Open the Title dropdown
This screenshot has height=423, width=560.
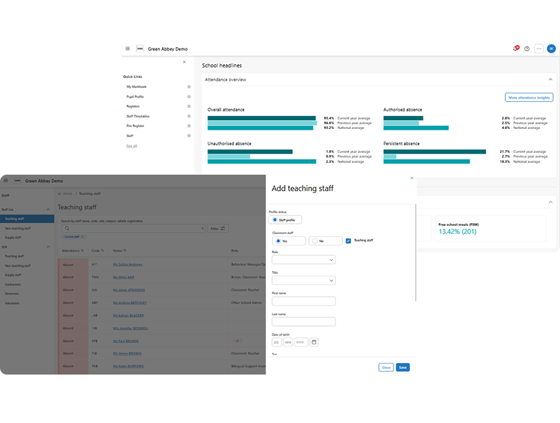[303, 280]
